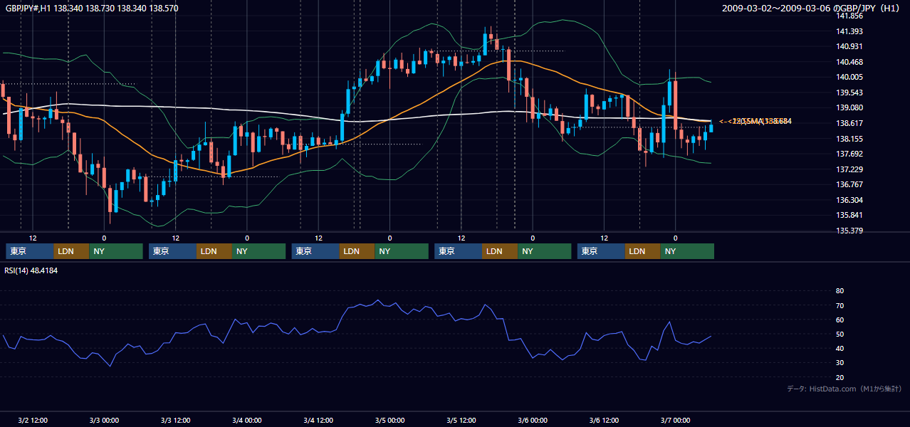Screen dimensions: 910x427
Task: Click the 136.304 price axis label
Action: 850,200
